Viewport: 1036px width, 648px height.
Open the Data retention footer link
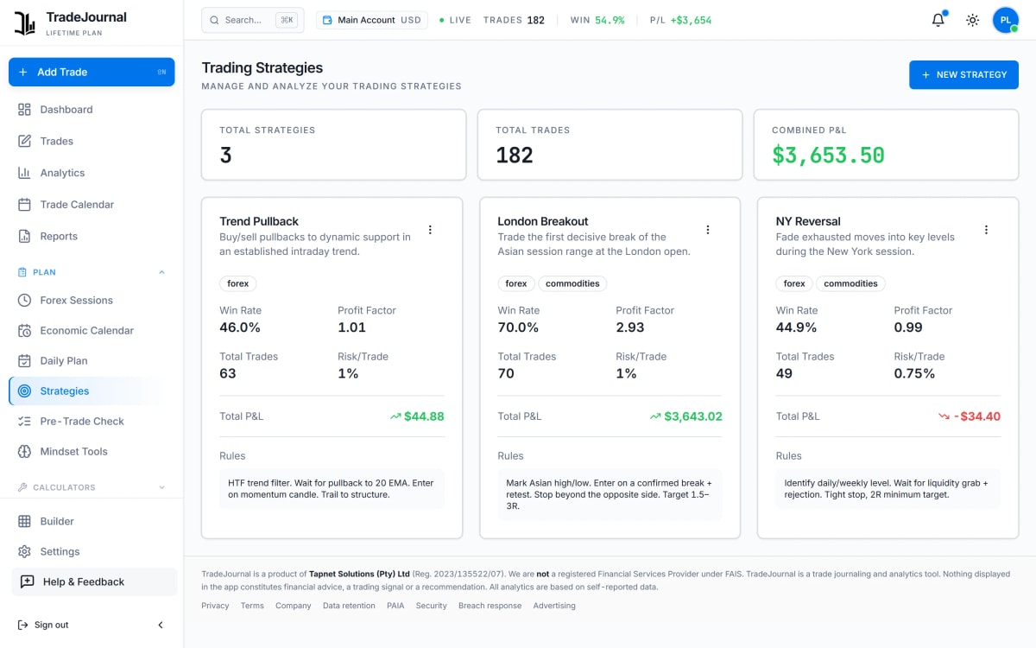349,606
